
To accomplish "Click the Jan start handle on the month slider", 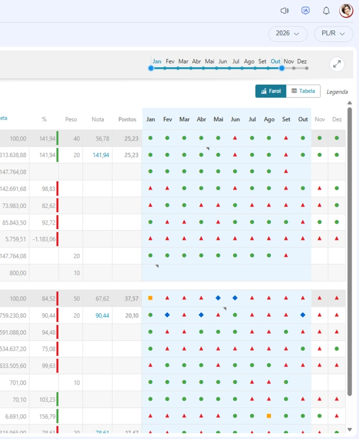I will coord(151,68).
